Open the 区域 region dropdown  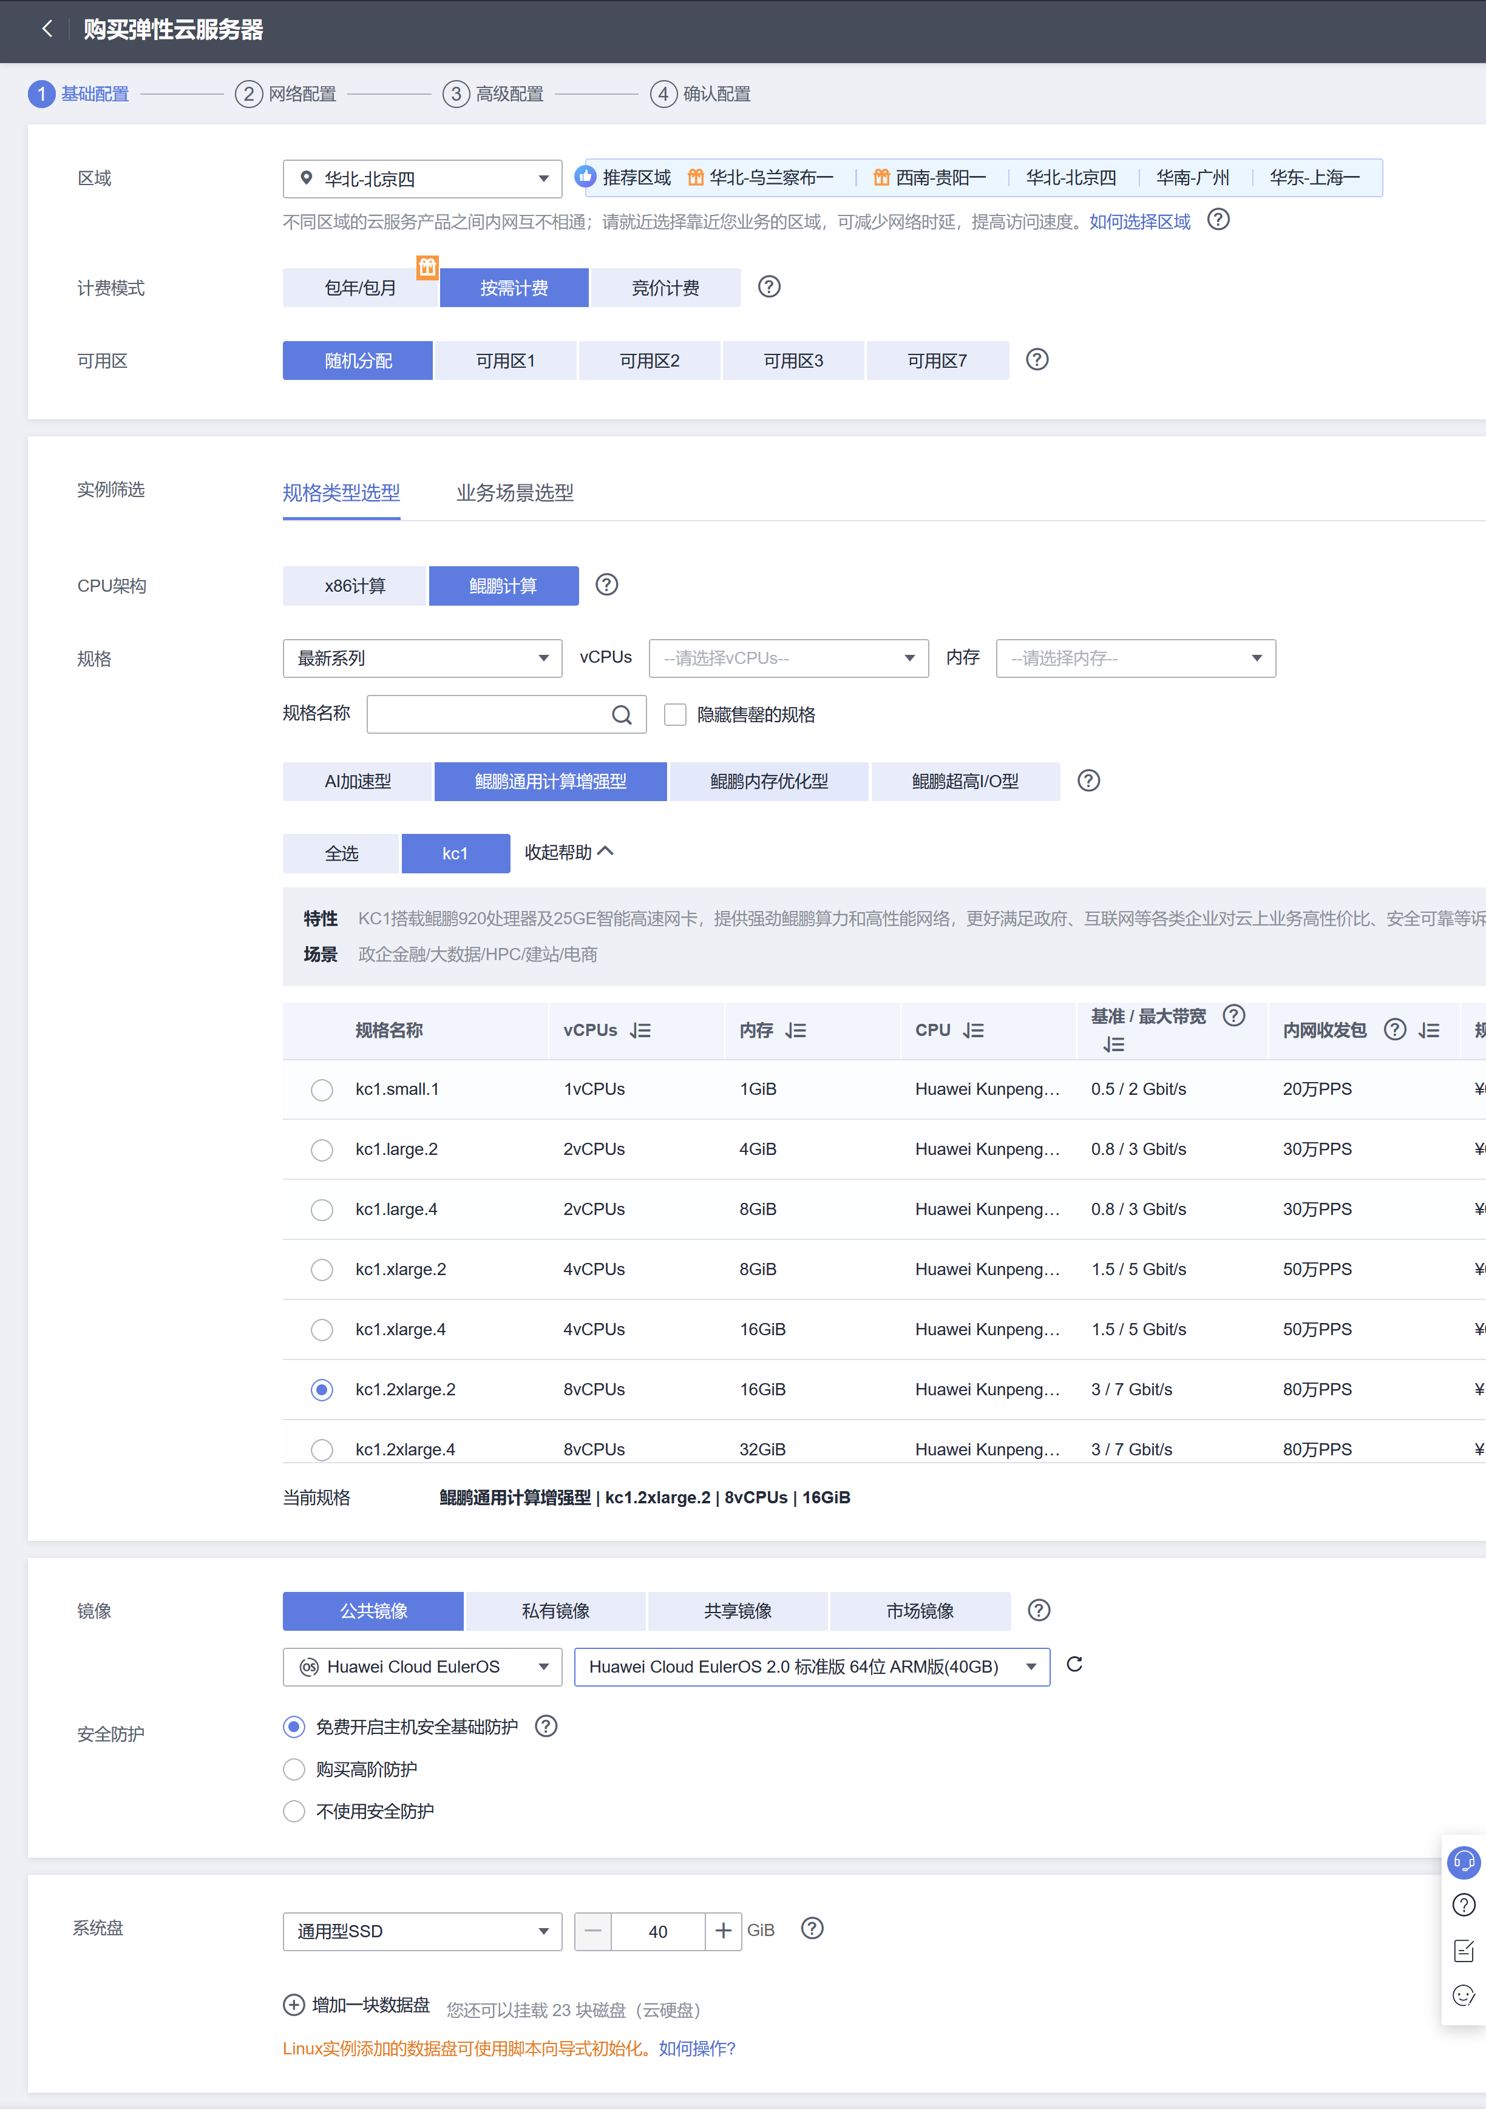click(x=422, y=178)
